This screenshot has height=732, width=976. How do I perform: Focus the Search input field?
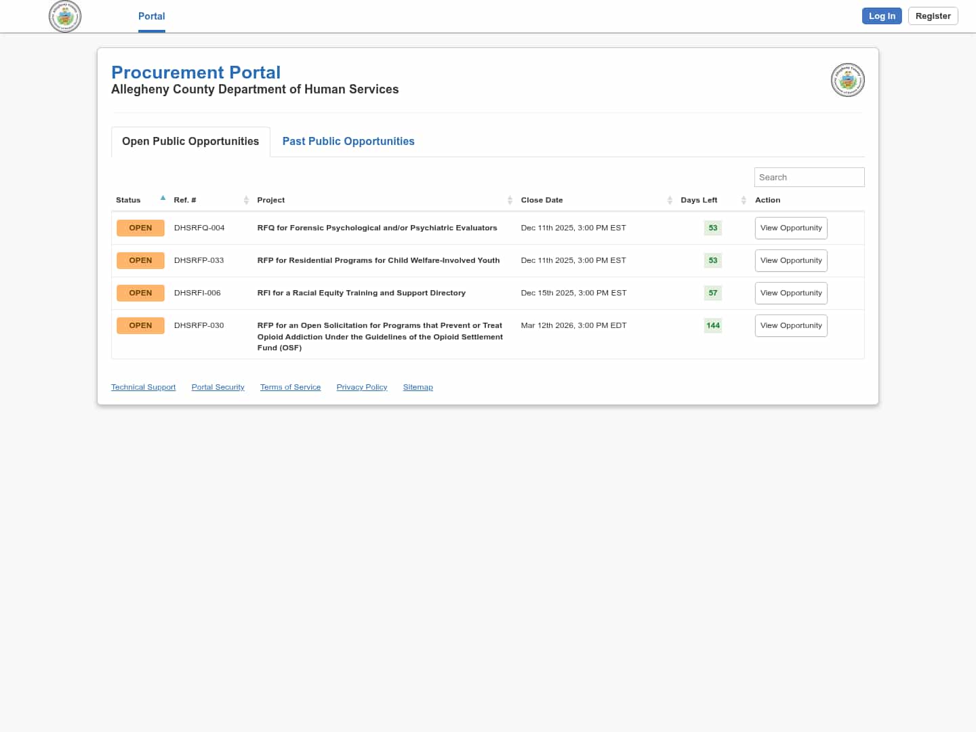coord(809,177)
